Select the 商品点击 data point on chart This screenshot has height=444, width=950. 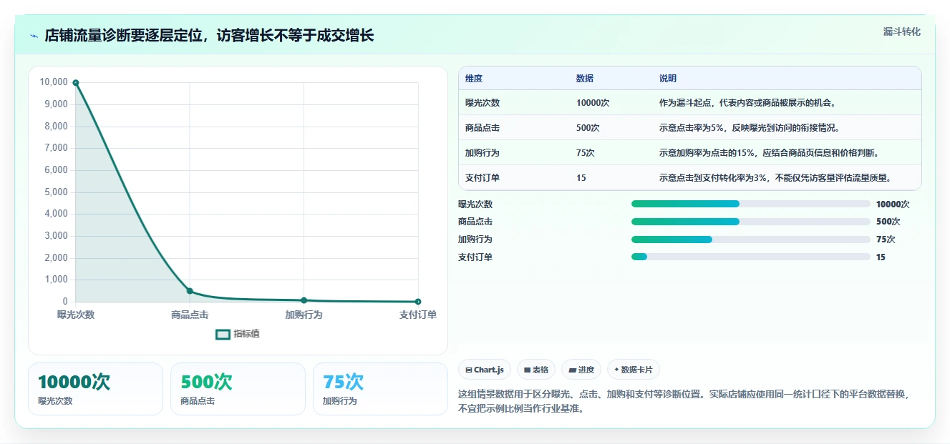(190, 291)
